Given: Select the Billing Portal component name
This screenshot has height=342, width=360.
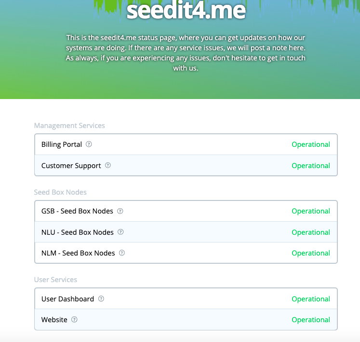Looking at the screenshot, I should 62,144.
